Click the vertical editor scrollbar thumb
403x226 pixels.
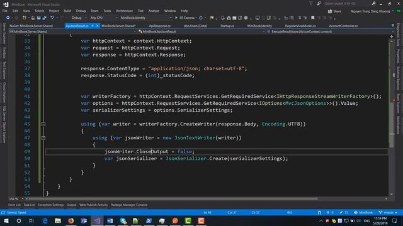click(x=392, y=124)
